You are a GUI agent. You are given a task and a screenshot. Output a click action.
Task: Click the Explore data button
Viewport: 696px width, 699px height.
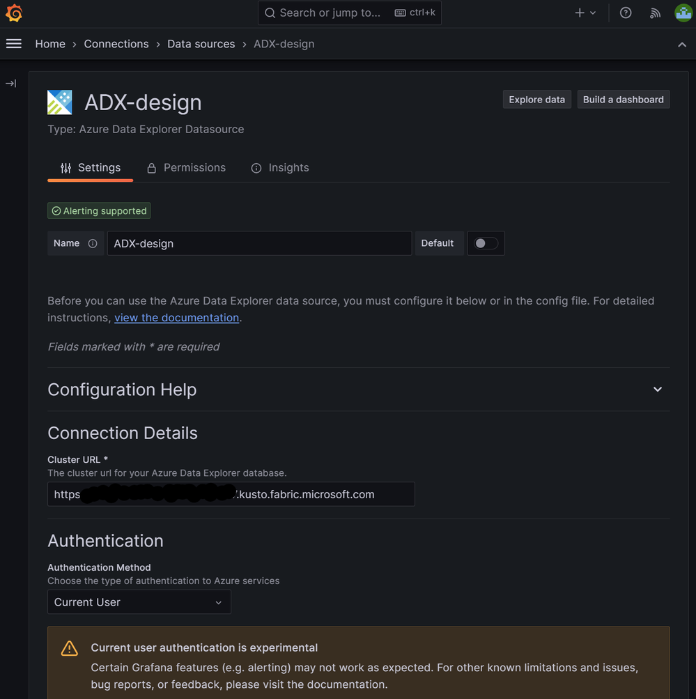tap(537, 100)
